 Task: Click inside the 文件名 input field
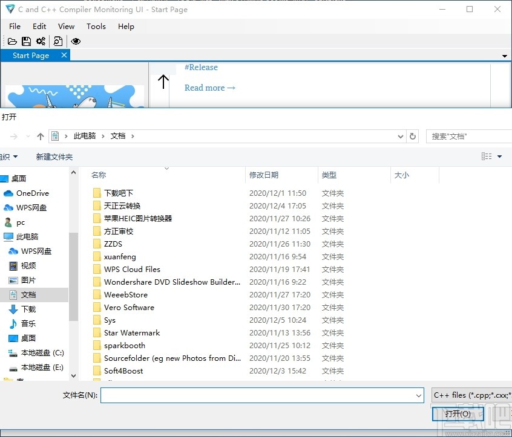(260, 395)
